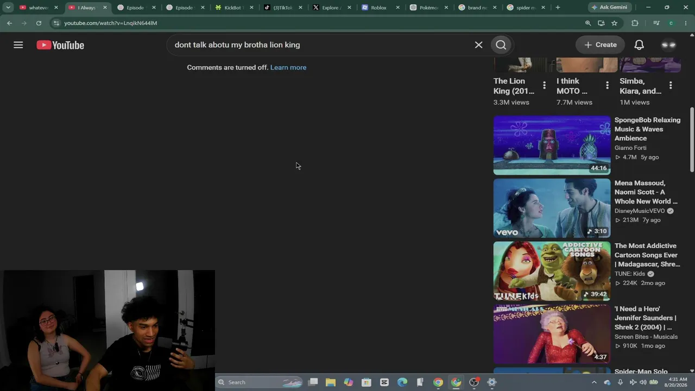Show hidden system tray icons
Image resolution: width=695 pixels, height=391 pixels.
594,382
